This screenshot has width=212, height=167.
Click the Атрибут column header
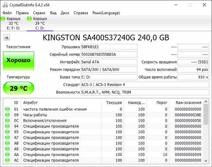click(x=61, y=103)
